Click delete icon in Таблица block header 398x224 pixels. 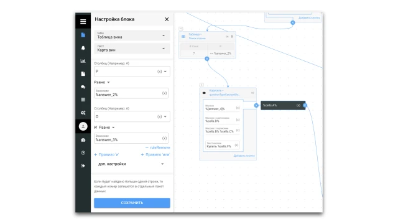pos(232,37)
